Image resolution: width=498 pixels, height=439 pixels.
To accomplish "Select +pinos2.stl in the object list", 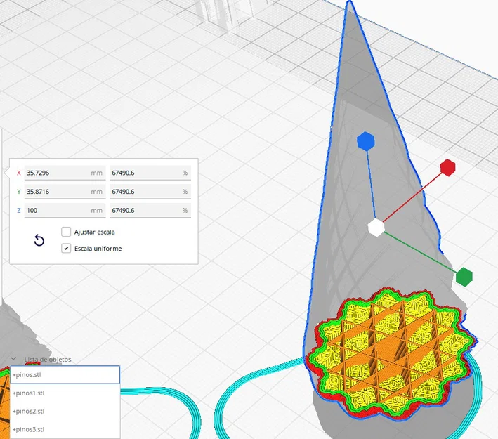I will pyautogui.click(x=65, y=411).
